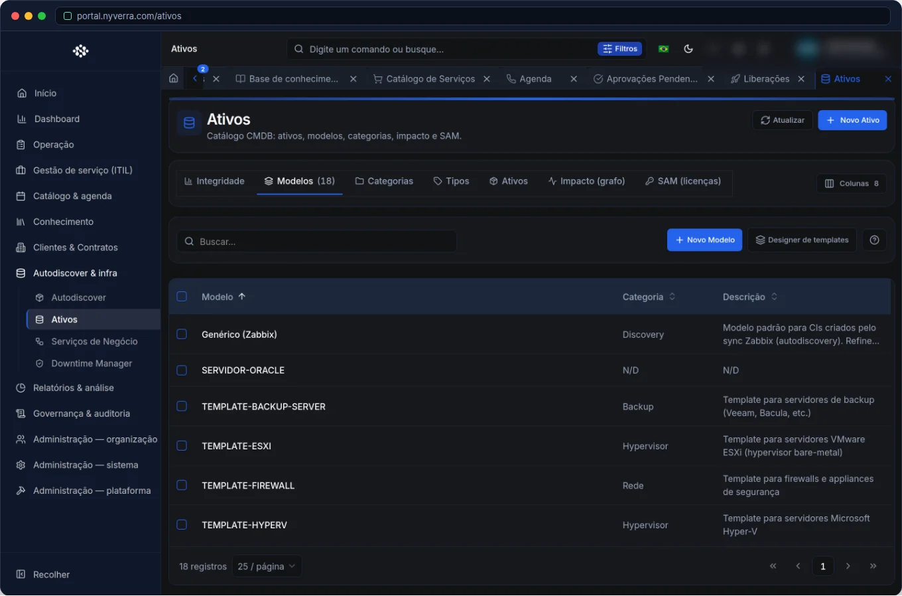Switch to inner Ativos sub-tab
Screen dimensions: 902x596
(x=508, y=181)
